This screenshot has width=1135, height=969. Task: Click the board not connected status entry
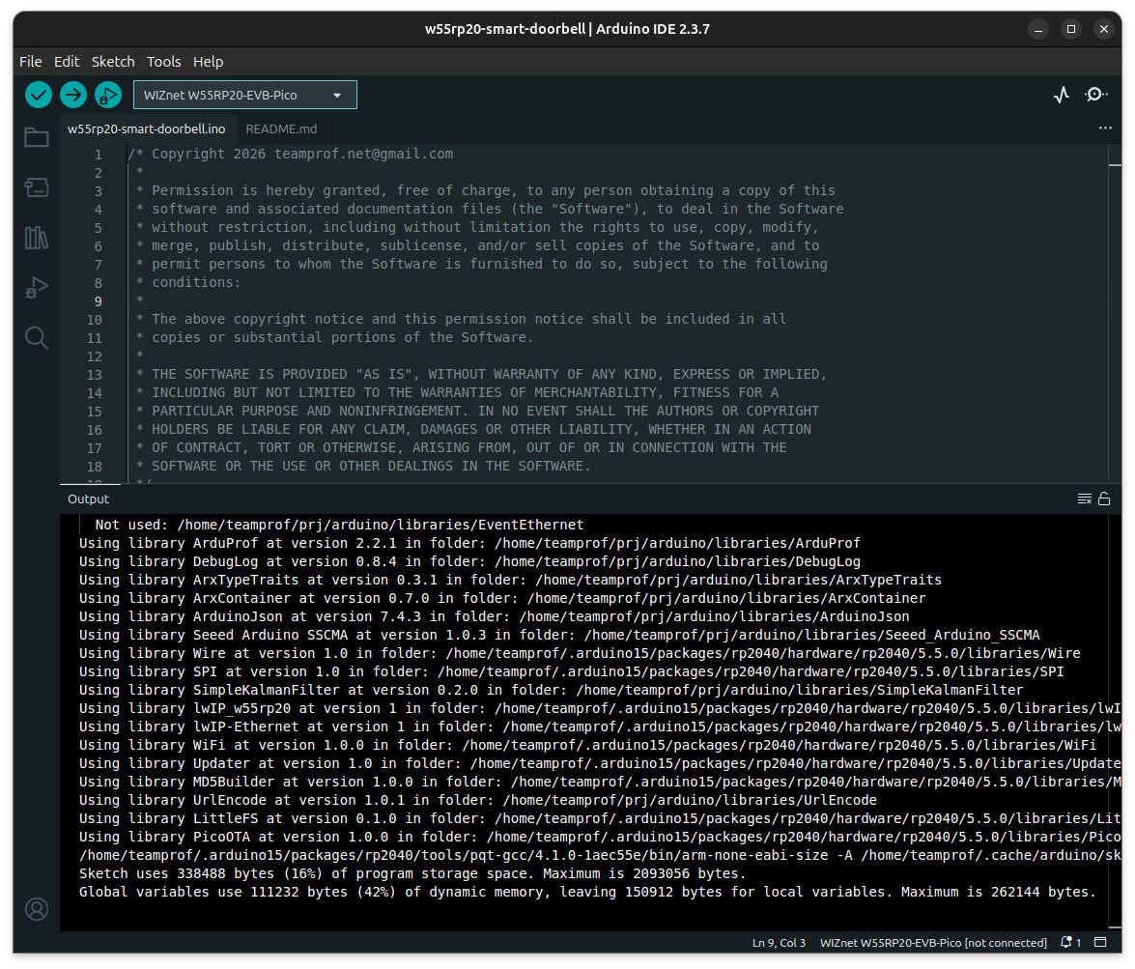tap(933, 942)
